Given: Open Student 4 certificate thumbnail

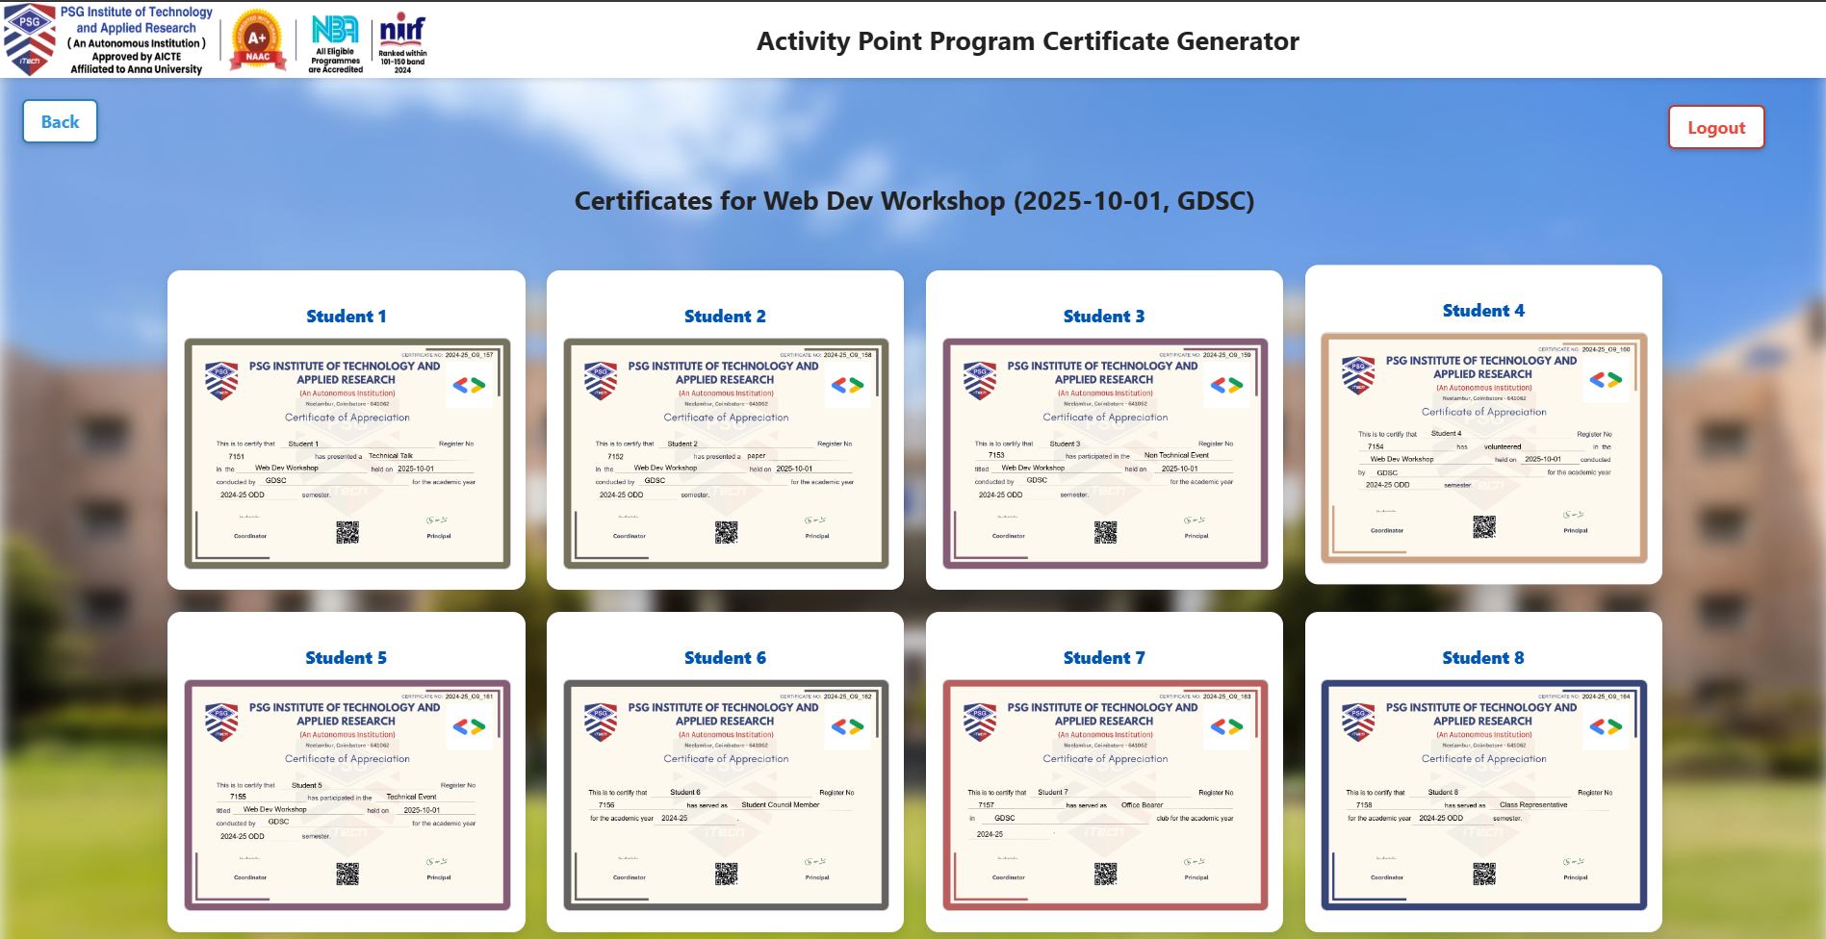Looking at the screenshot, I should (1483, 447).
